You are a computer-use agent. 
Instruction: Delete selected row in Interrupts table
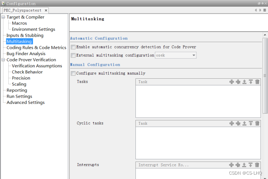click(x=257, y=165)
